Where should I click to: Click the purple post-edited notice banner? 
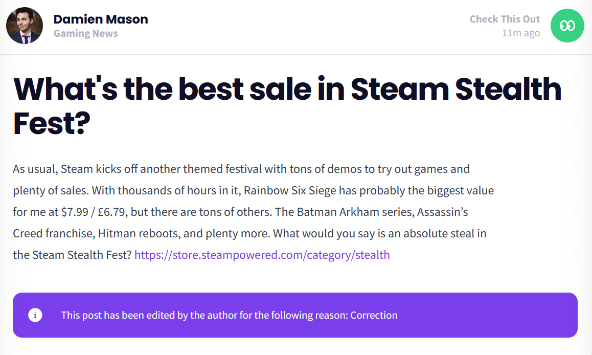tap(295, 315)
